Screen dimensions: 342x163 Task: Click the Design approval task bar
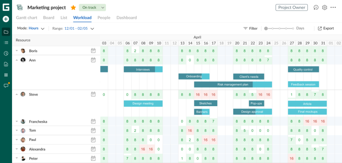(x=252, y=111)
